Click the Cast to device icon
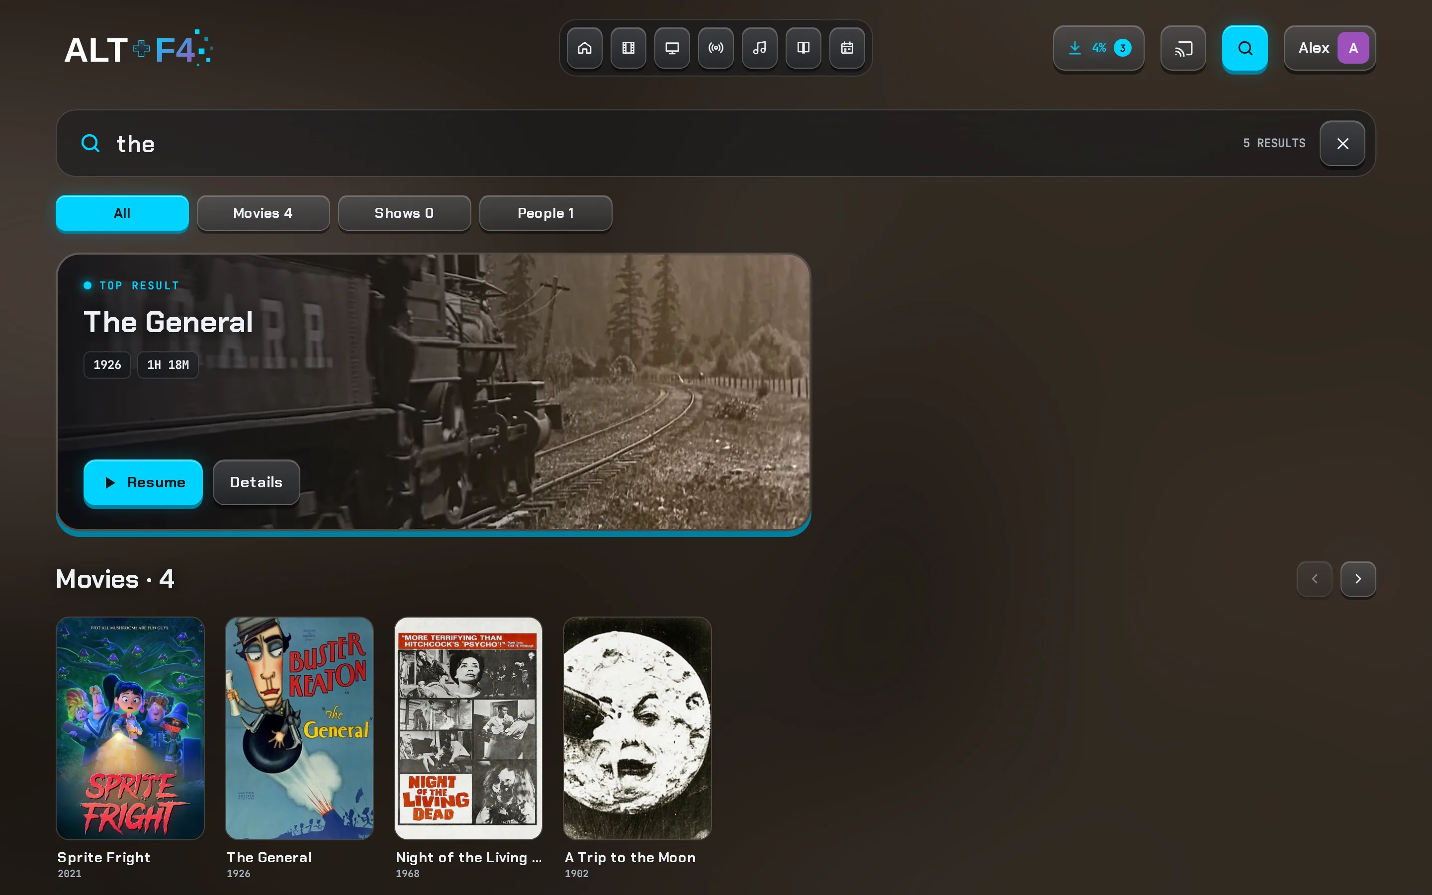The width and height of the screenshot is (1432, 895). pos(1183,48)
